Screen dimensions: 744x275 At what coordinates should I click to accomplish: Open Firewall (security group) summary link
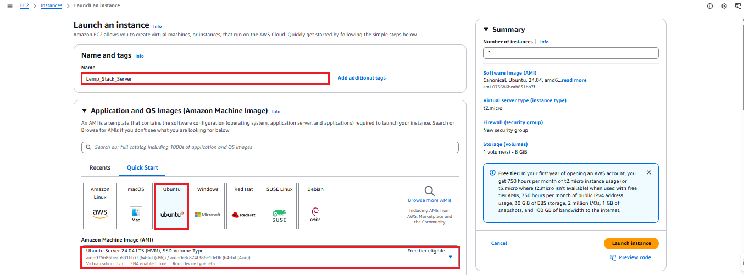click(x=513, y=122)
